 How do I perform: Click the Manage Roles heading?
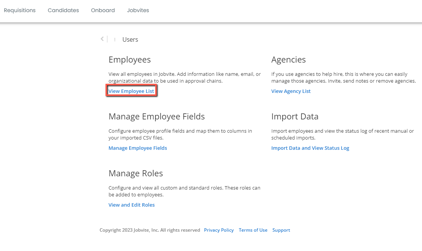pos(135,173)
